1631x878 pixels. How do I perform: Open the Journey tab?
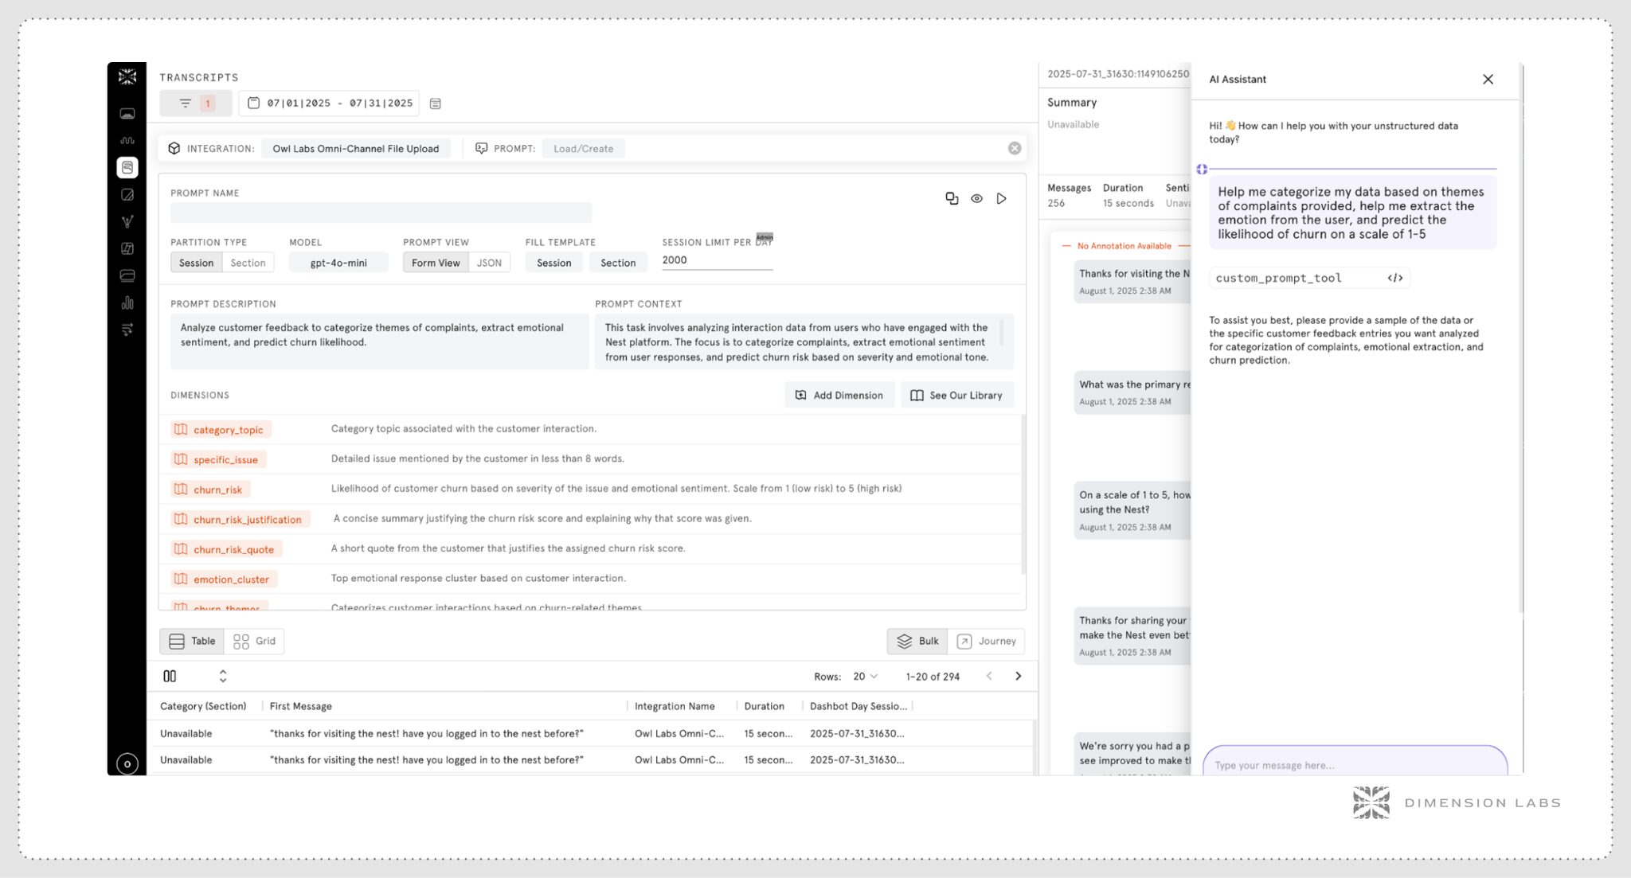[x=986, y=641]
